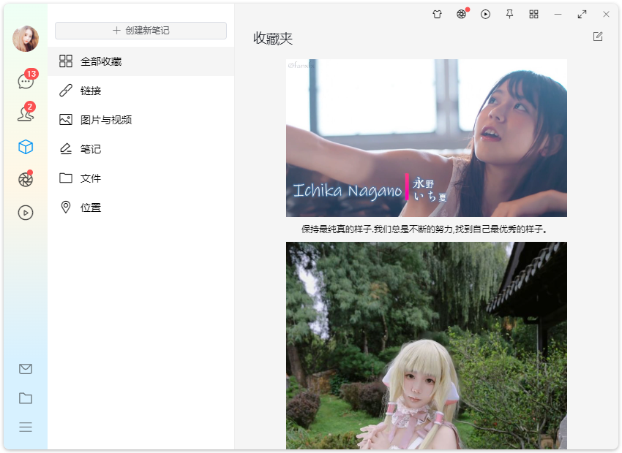
Task: Open Channels play icon in the sidebar
Action: pyautogui.click(x=25, y=213)
